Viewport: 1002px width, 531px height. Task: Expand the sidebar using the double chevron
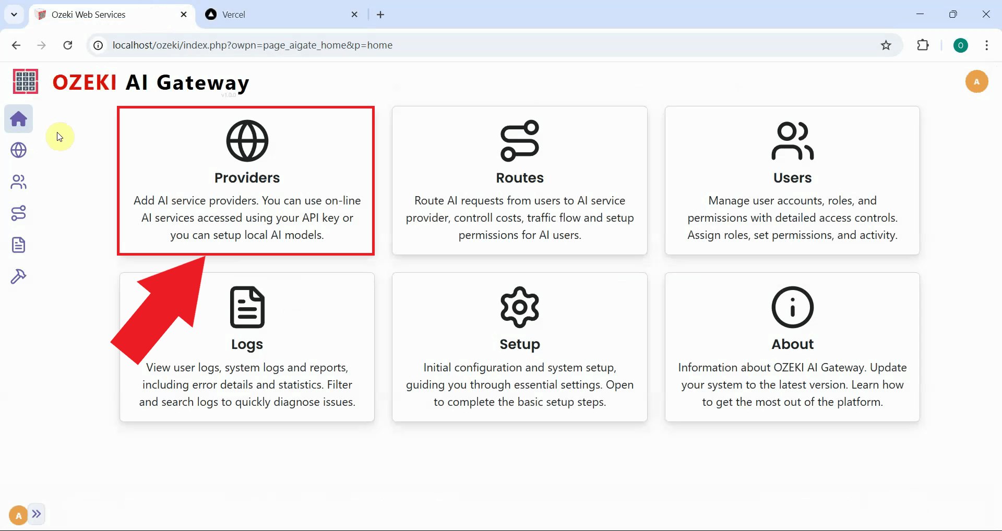[37, 514]
